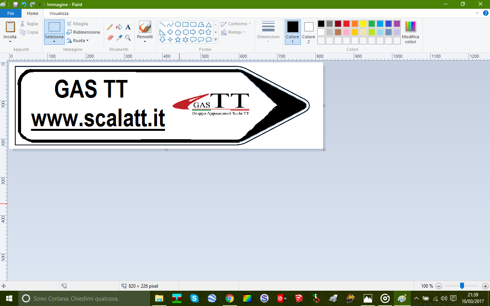Screen dimensions: 490x306
Task: Switch to the Visualizza tab
Action: tap(59, 13)
